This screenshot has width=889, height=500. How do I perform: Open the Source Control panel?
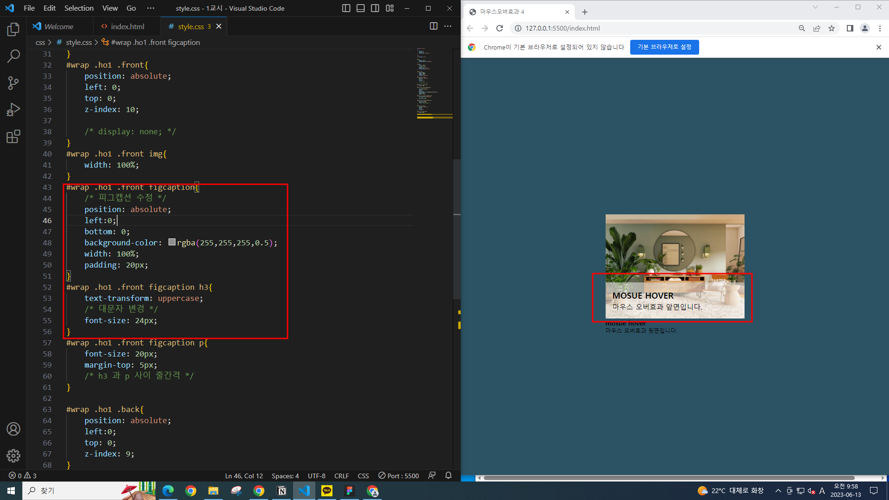(x=13, y=83)
